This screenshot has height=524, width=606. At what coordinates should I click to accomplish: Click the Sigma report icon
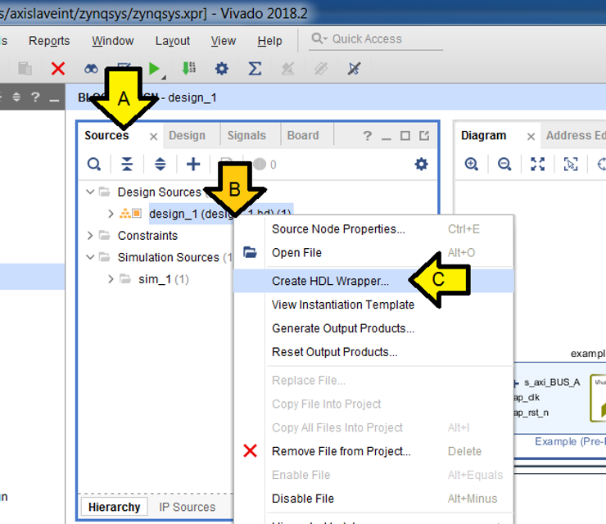[255, 69]
